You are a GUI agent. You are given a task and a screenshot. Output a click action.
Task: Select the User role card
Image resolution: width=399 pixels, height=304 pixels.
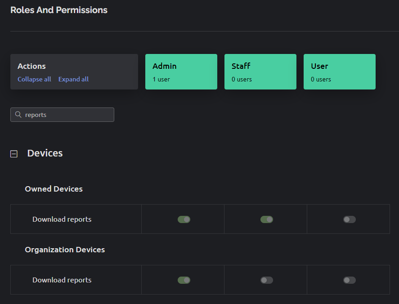[339, 72]
